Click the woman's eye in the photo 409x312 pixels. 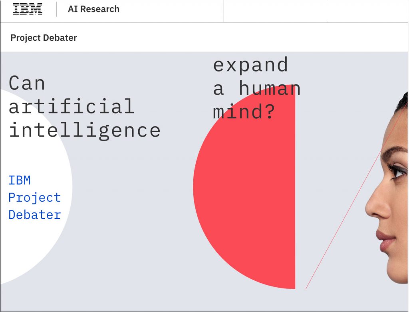[398, 171]
